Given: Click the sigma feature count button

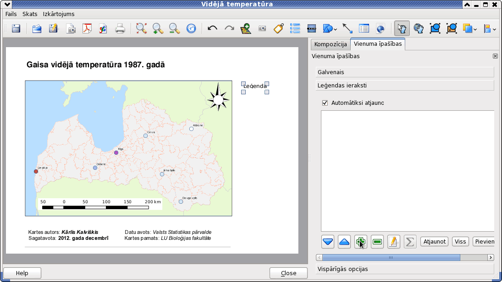Looking at the screenshot, I should click(410, 242).
